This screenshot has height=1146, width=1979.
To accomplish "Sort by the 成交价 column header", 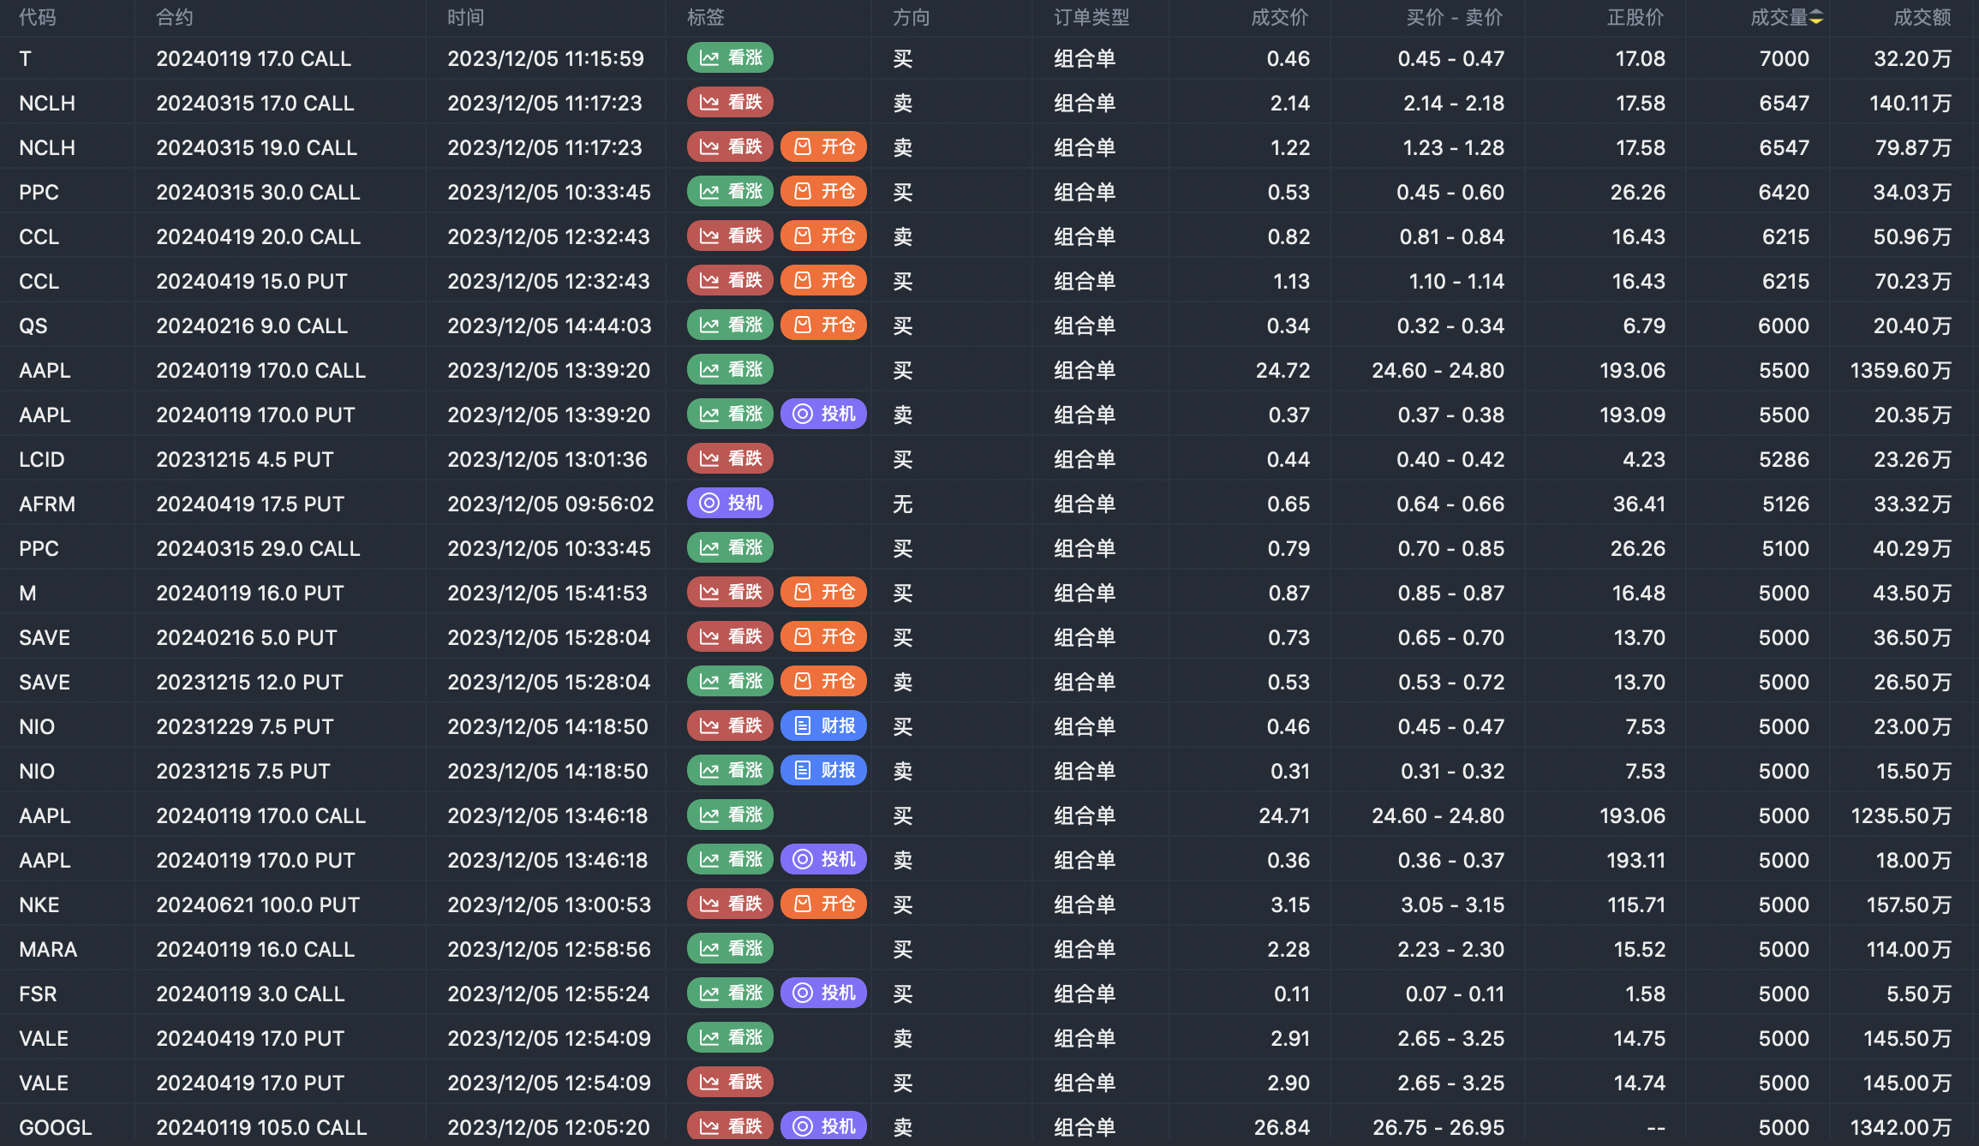I will point(1279,17).
